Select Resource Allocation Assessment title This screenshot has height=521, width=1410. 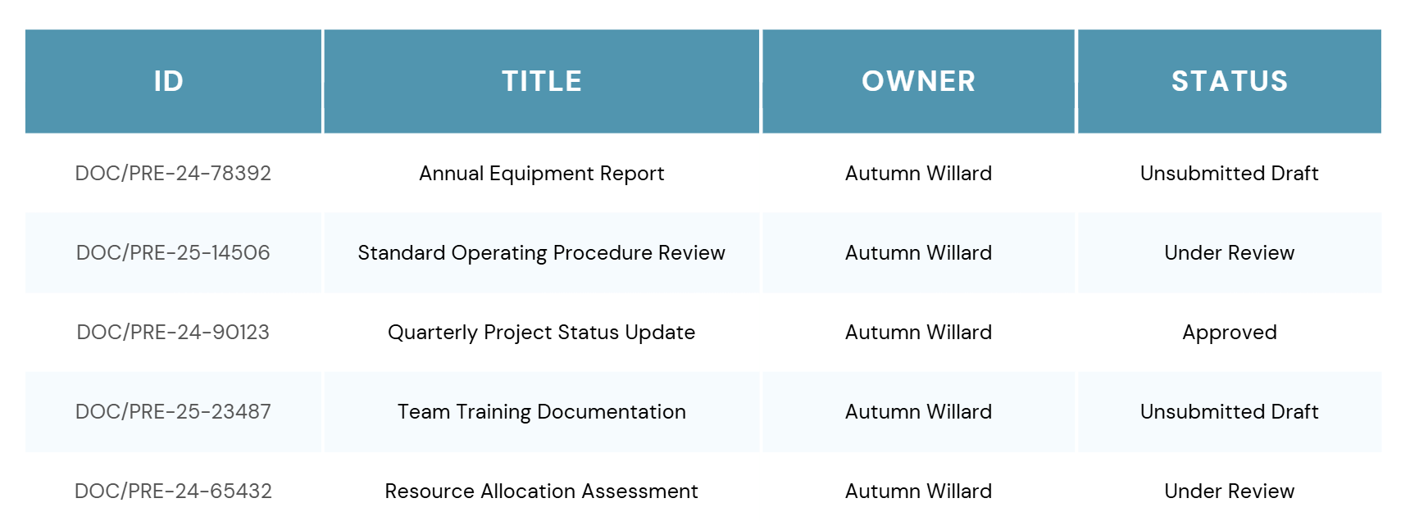click(541, 492)
